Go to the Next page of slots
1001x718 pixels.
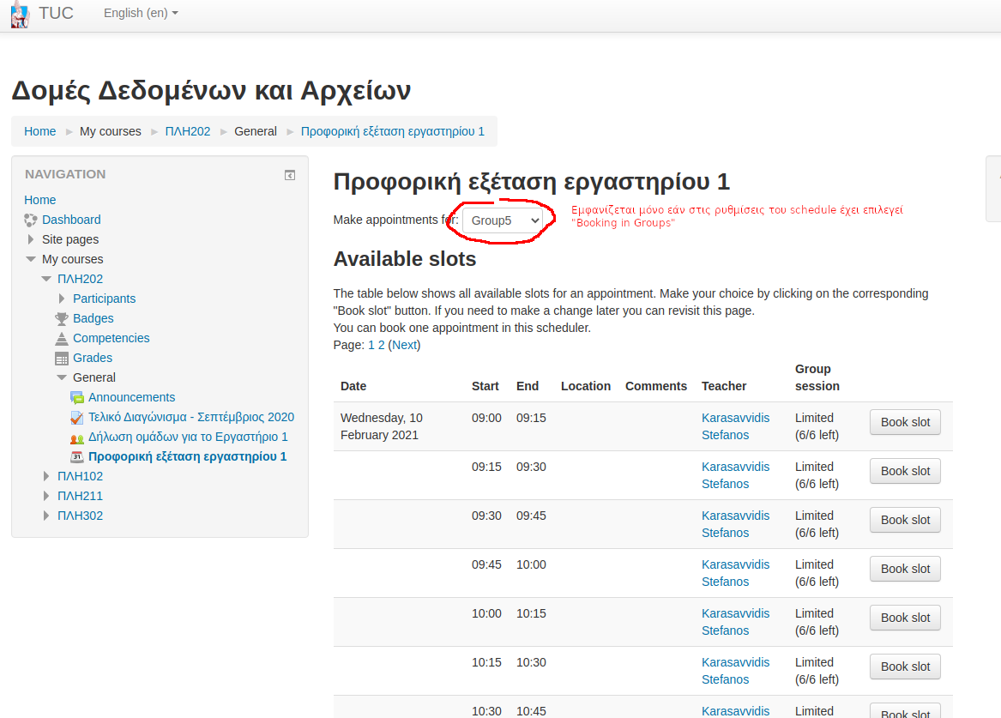click(404, 345)
